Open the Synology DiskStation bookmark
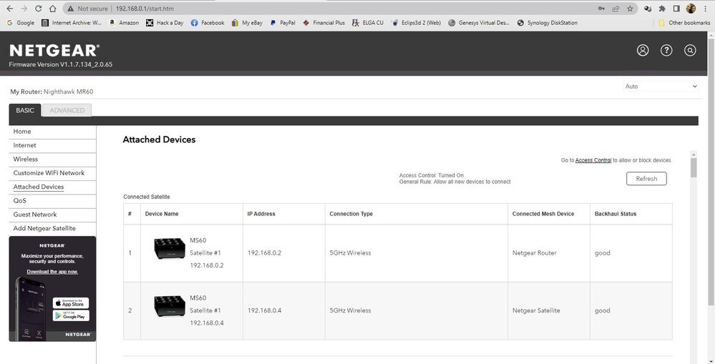Viewport: 715px width, 364px height. [x=548, y=23]
